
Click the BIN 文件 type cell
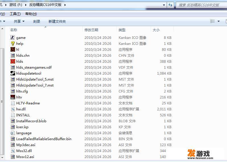(126, 139)
